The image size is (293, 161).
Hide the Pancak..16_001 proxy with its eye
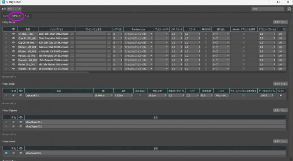tap(14, 56)
